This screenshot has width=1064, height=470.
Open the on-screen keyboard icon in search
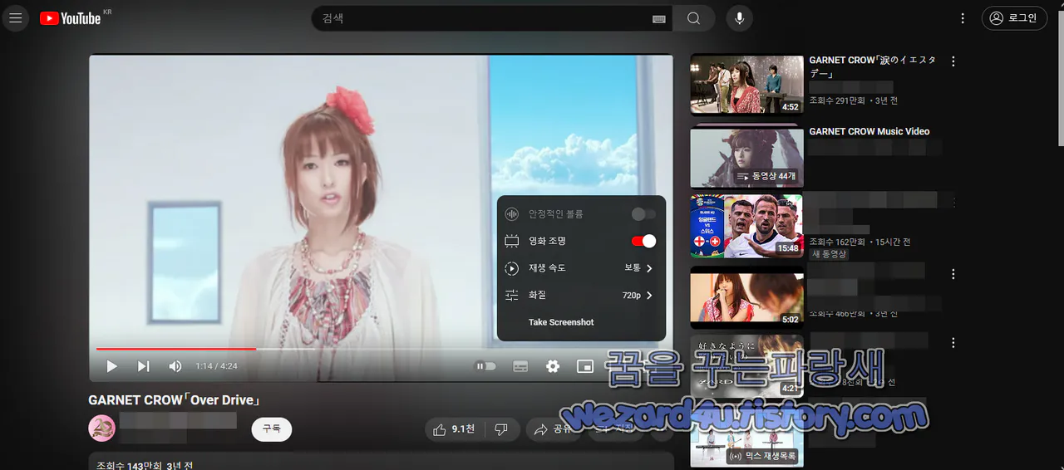[x=659, y=18]
